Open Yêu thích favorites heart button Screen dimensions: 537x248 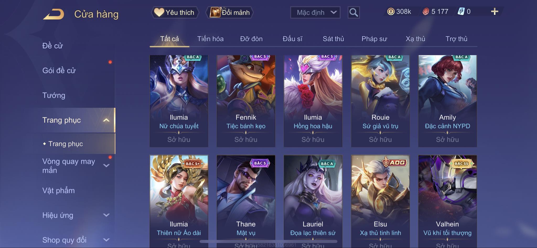[175, 12]
